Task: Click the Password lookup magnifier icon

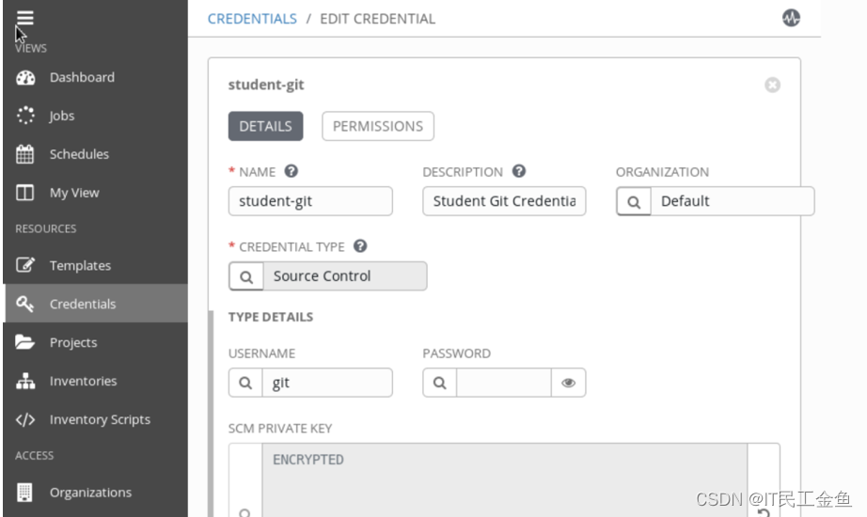Action: point(439,383)
